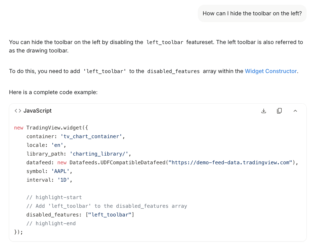Click the user's question message bubble
This screenshot has width=314, height=246.
[x=252, y=13]
